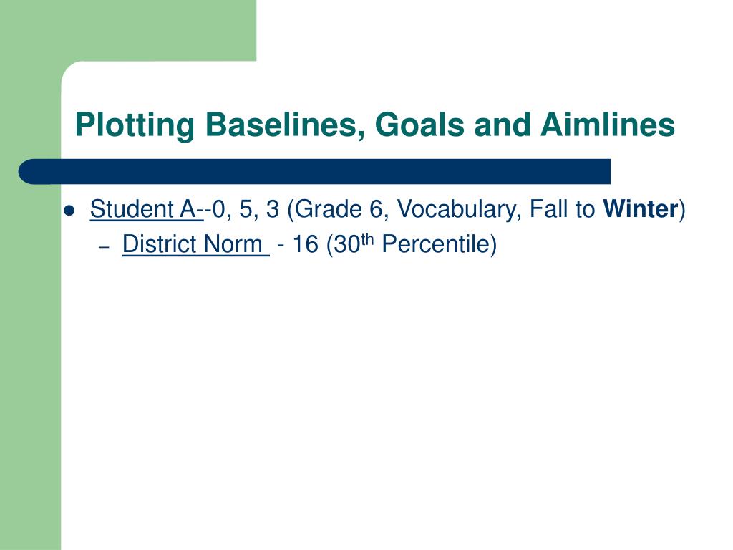
Task: Click the word "Plotting" in the title
Action: coord(134,125)
